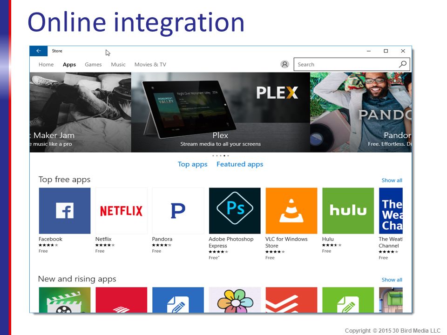The image size is (447, 335).
Task: Click the Facebook app name text
Action: 50,239
